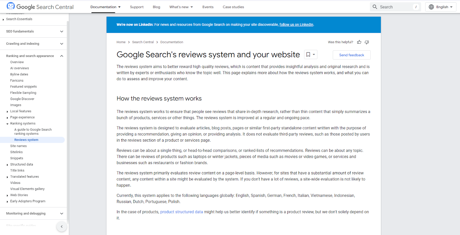Screen dimensions: 460x235
Task: Open the Support tab
Action: [x=137, y=7]
